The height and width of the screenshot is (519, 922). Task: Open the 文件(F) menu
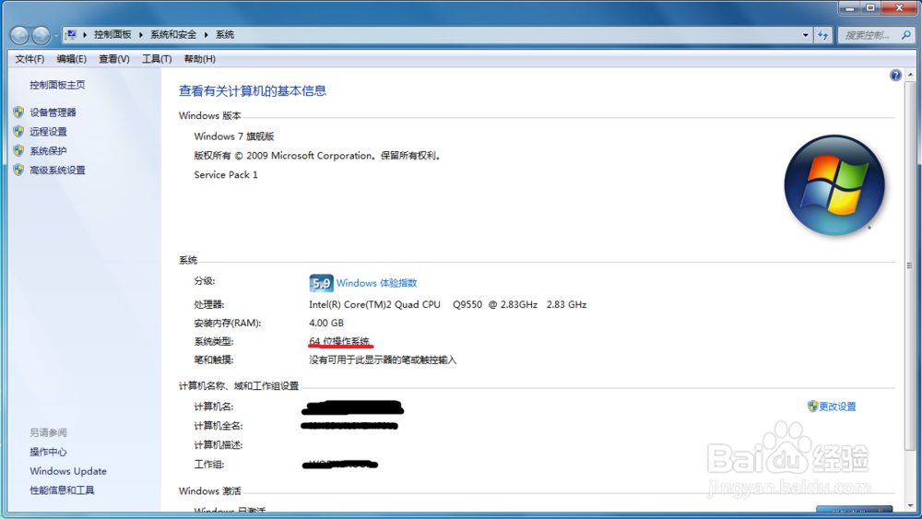[x=30, y=59]
